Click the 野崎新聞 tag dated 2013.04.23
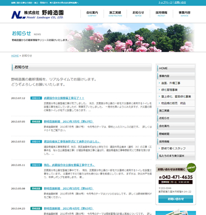The width and height of the screenshot is (206, 215). [36, 208]
